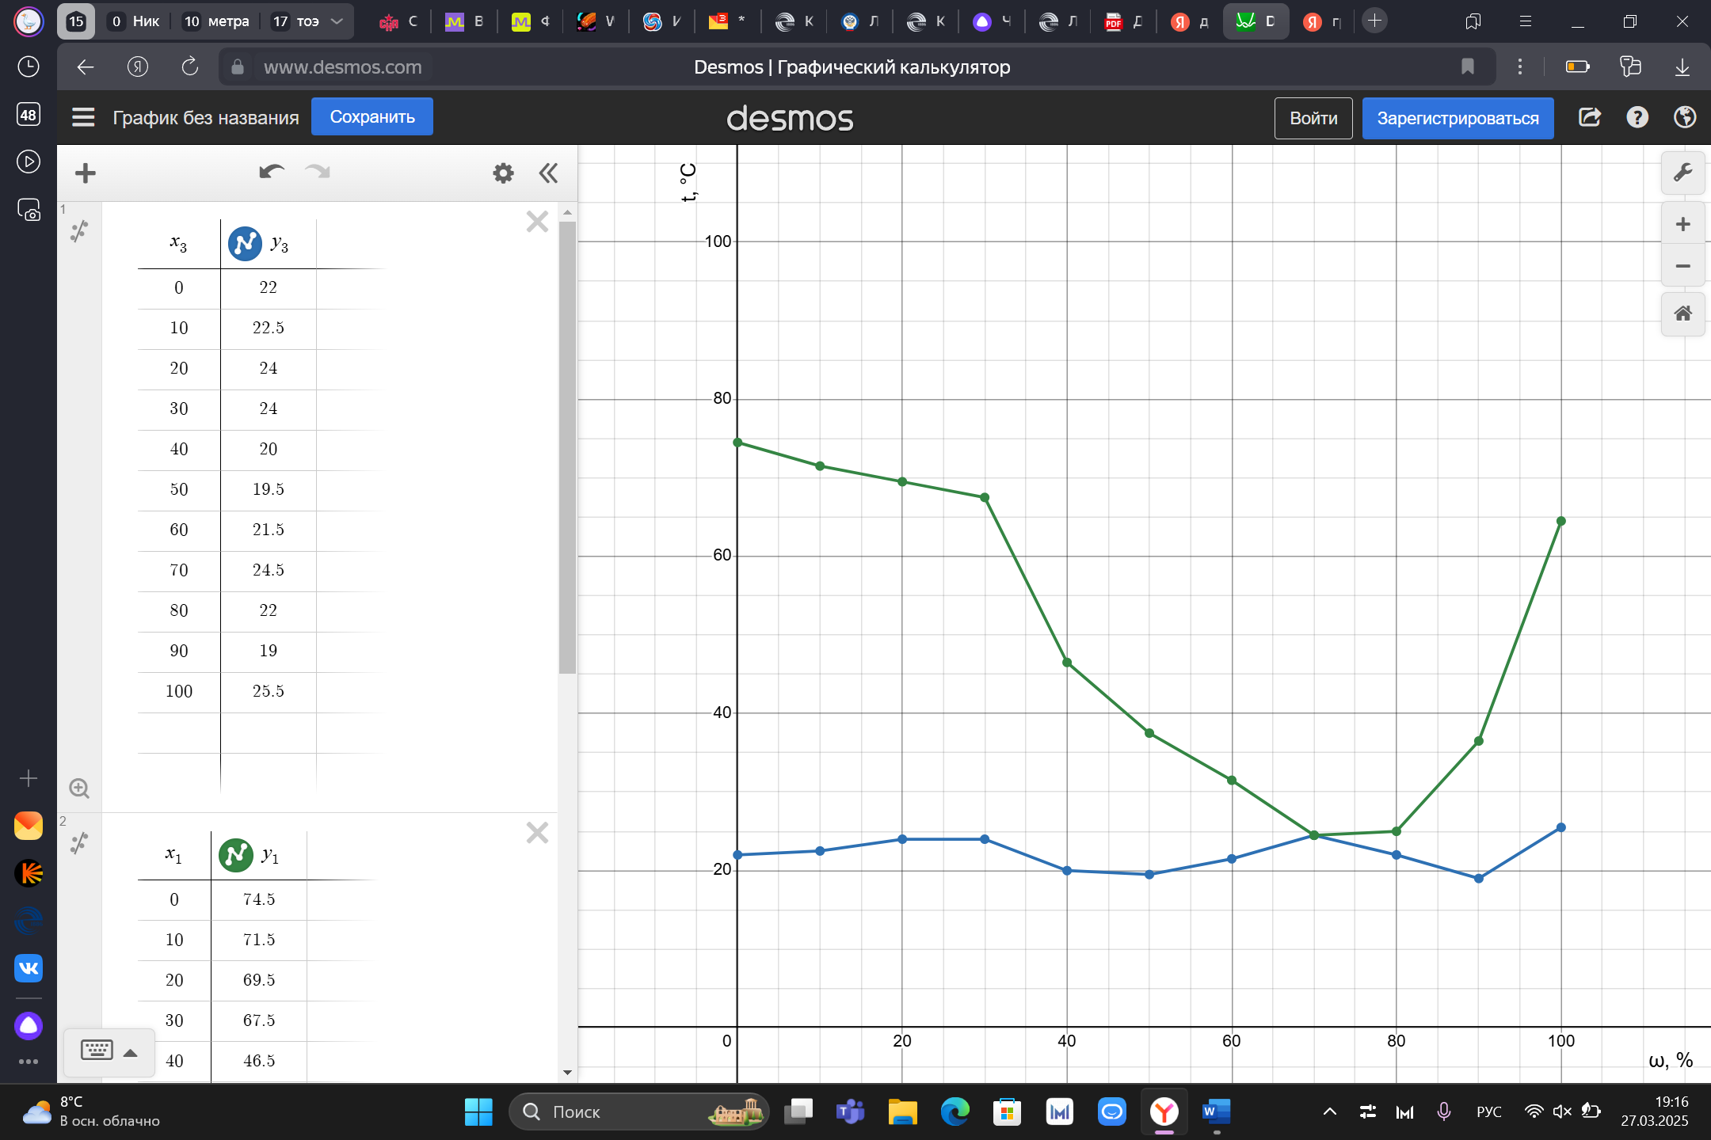Toggle blue y3 column style icon
Screen dimensions: 1711x1140
click(245, 244)
